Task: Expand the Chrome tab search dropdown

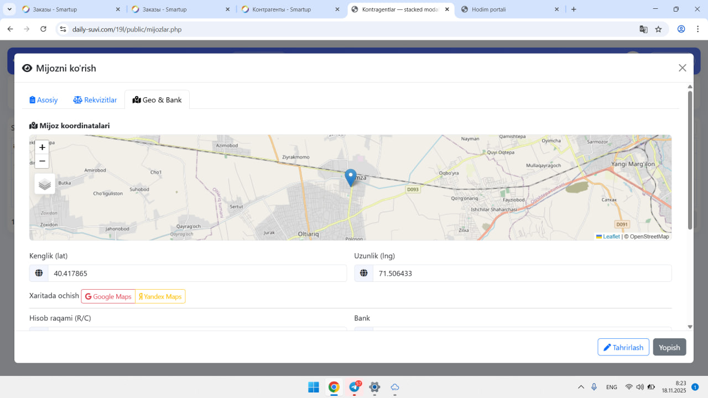Action: 9,9
